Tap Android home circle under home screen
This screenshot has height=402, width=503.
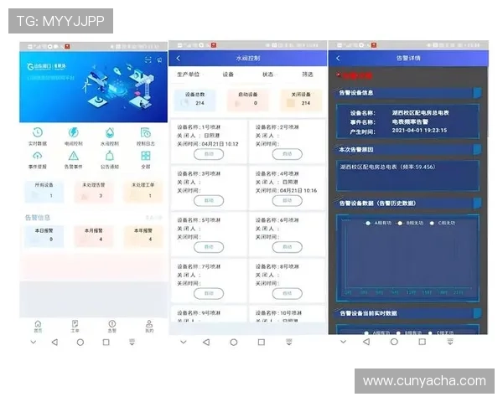tap(80, 342)
